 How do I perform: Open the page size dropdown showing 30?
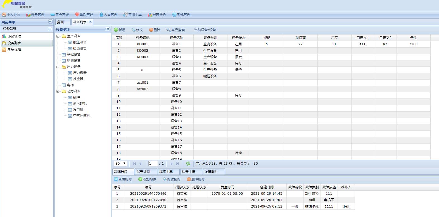121,164
